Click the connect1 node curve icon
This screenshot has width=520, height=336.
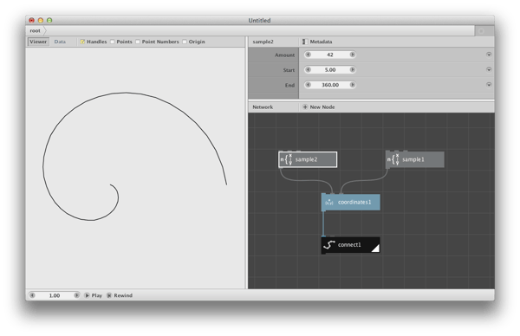pos(329,245)
